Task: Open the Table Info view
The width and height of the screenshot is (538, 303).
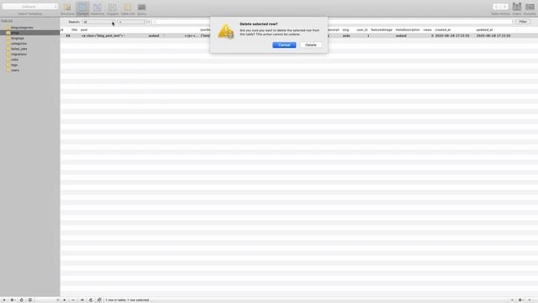Action: [128, 8]
